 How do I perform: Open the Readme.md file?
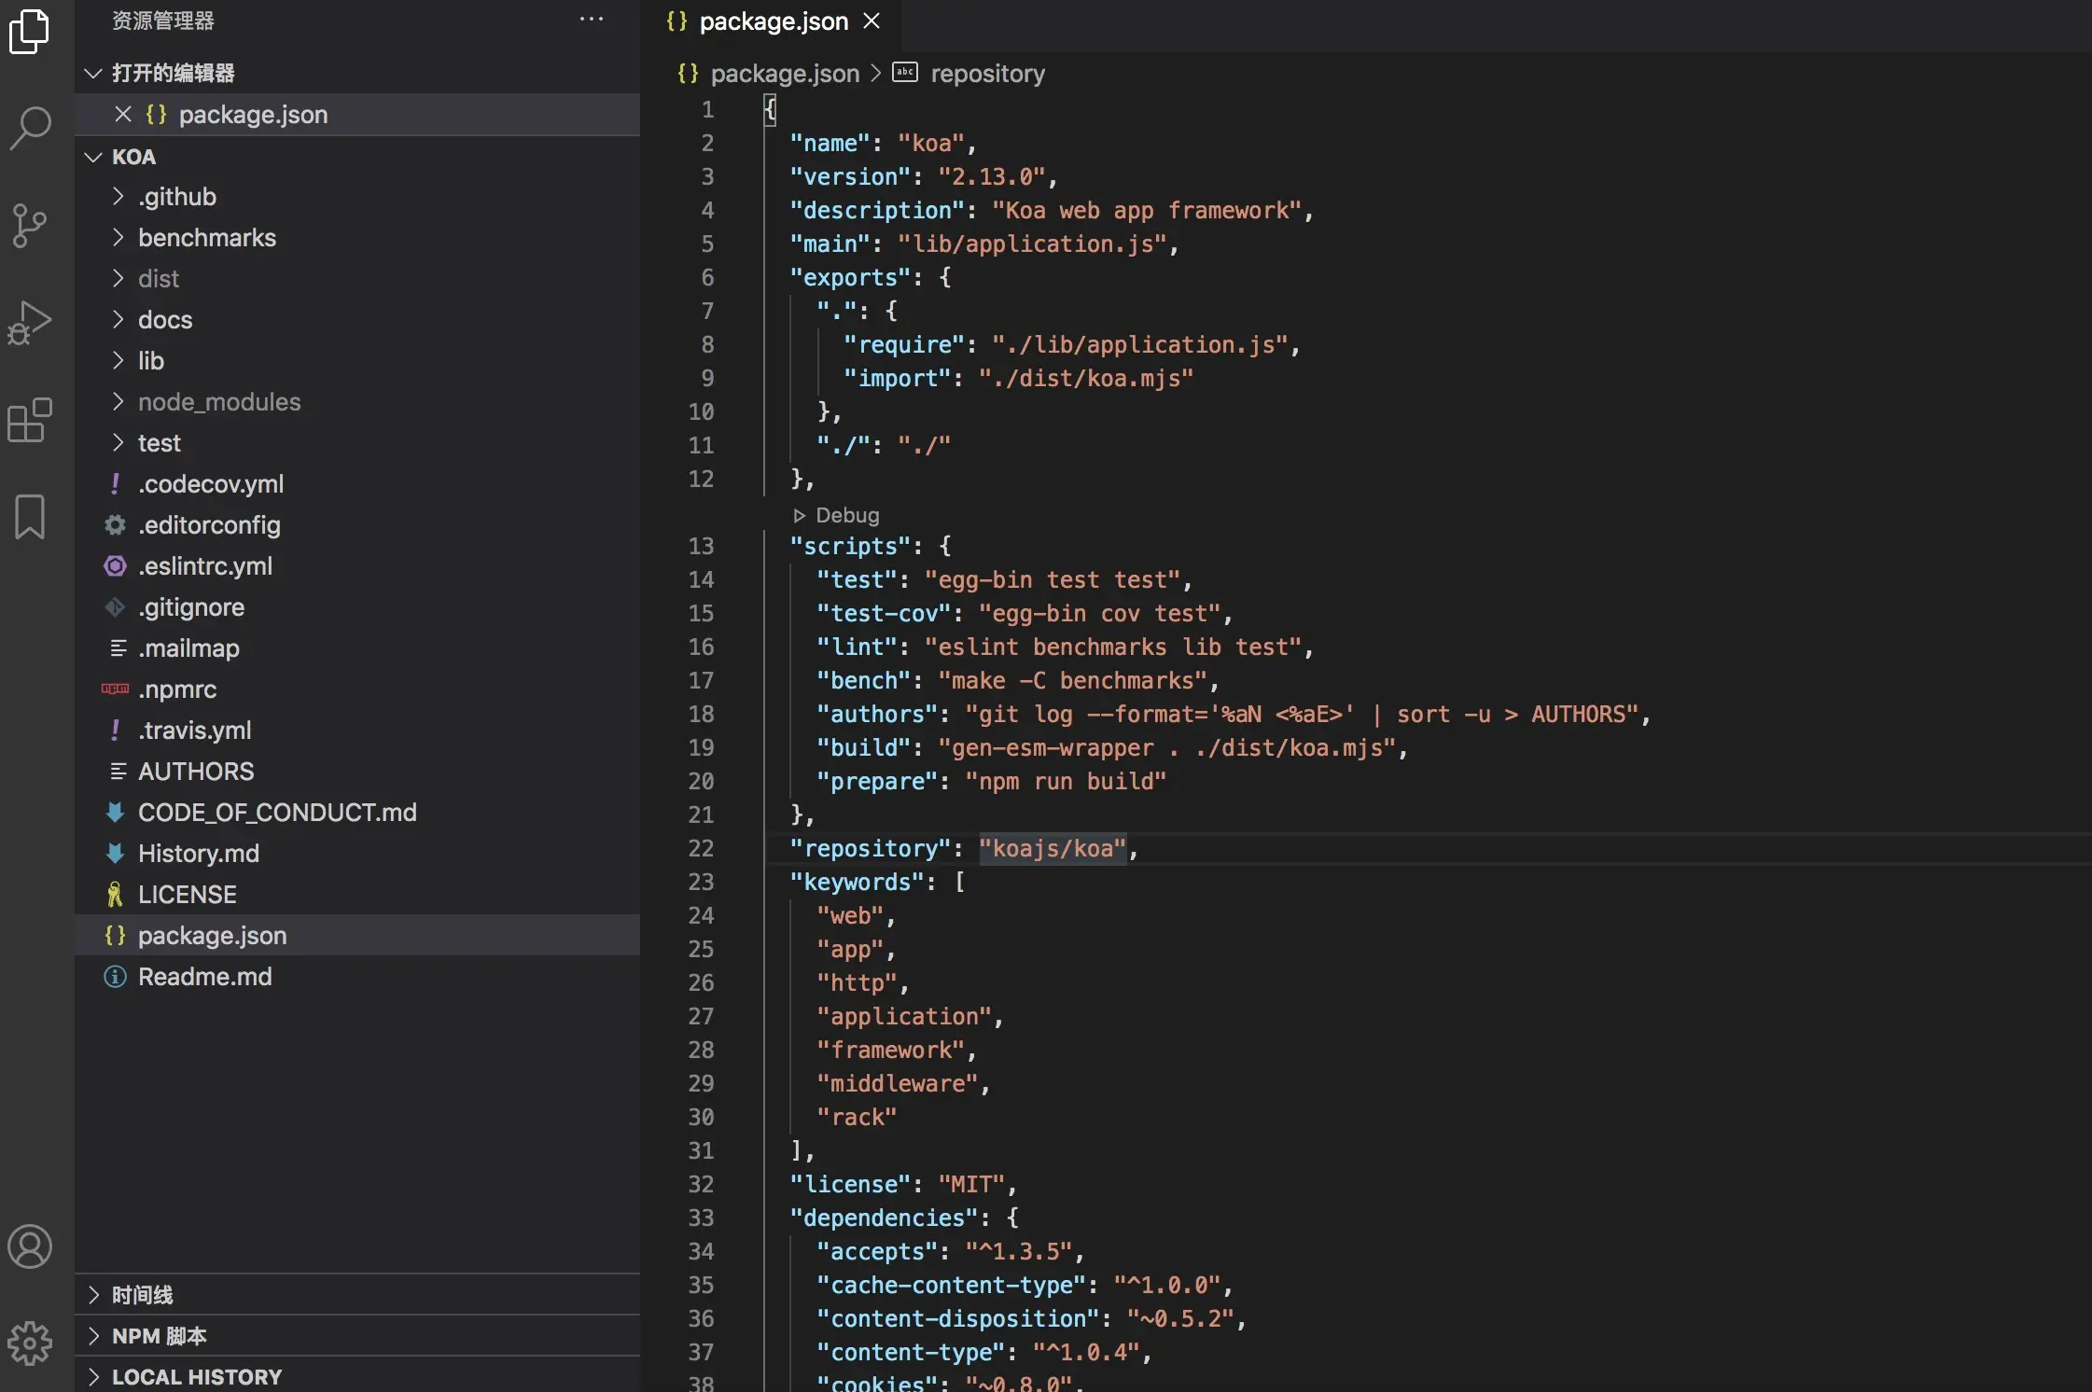(204, 977)
